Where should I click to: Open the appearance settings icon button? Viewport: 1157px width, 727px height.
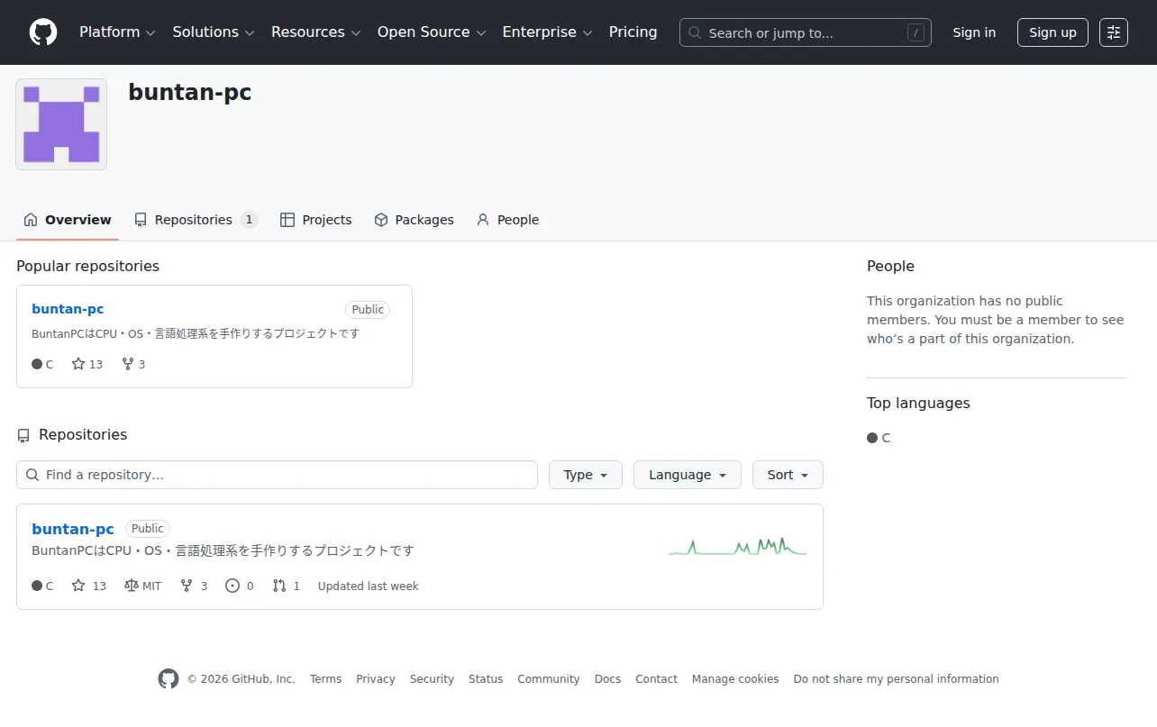[x=1114, y=32]
